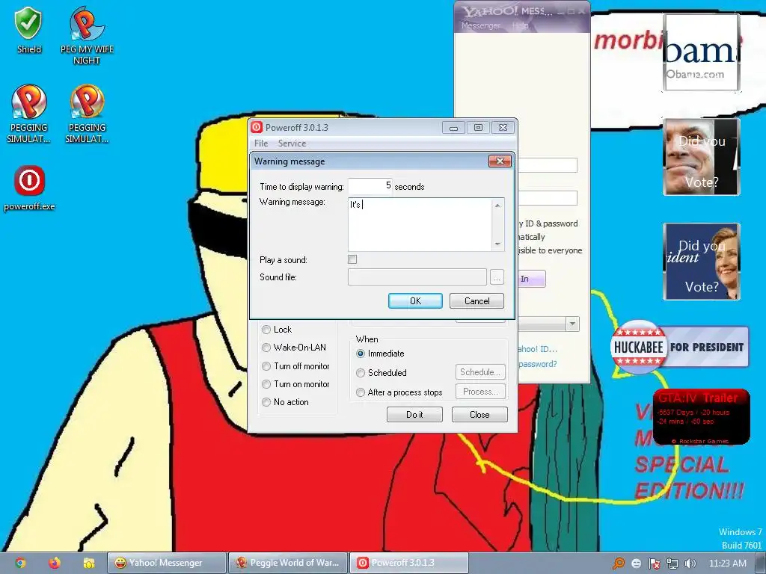The image size is (766, 574).
Task: Click the volume speaker tray icon
Action: (690, 564)
